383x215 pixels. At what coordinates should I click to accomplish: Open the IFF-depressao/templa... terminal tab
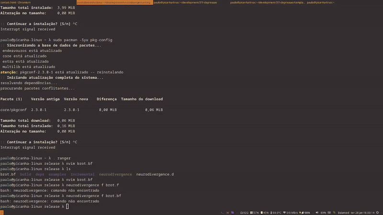pos(267,2)
